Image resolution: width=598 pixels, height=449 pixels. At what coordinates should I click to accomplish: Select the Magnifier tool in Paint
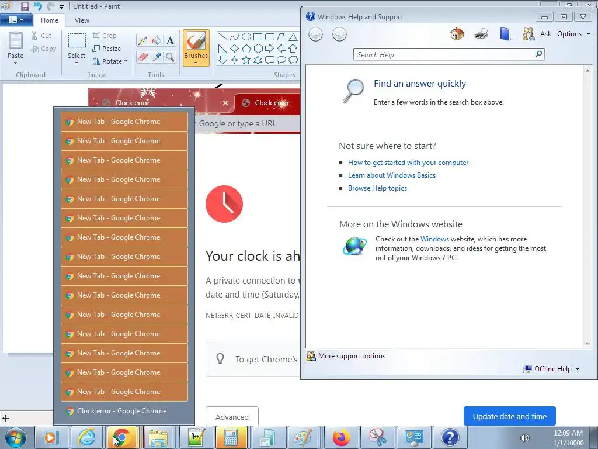[x=170, y=57]
